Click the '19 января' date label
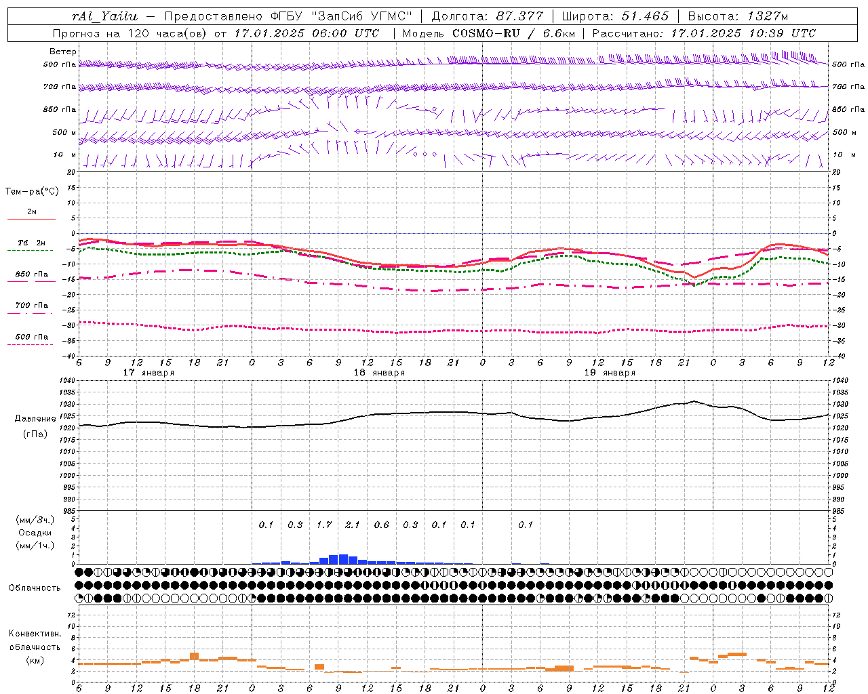The width and height of the screenshot is (868, 694). [610, 373]
